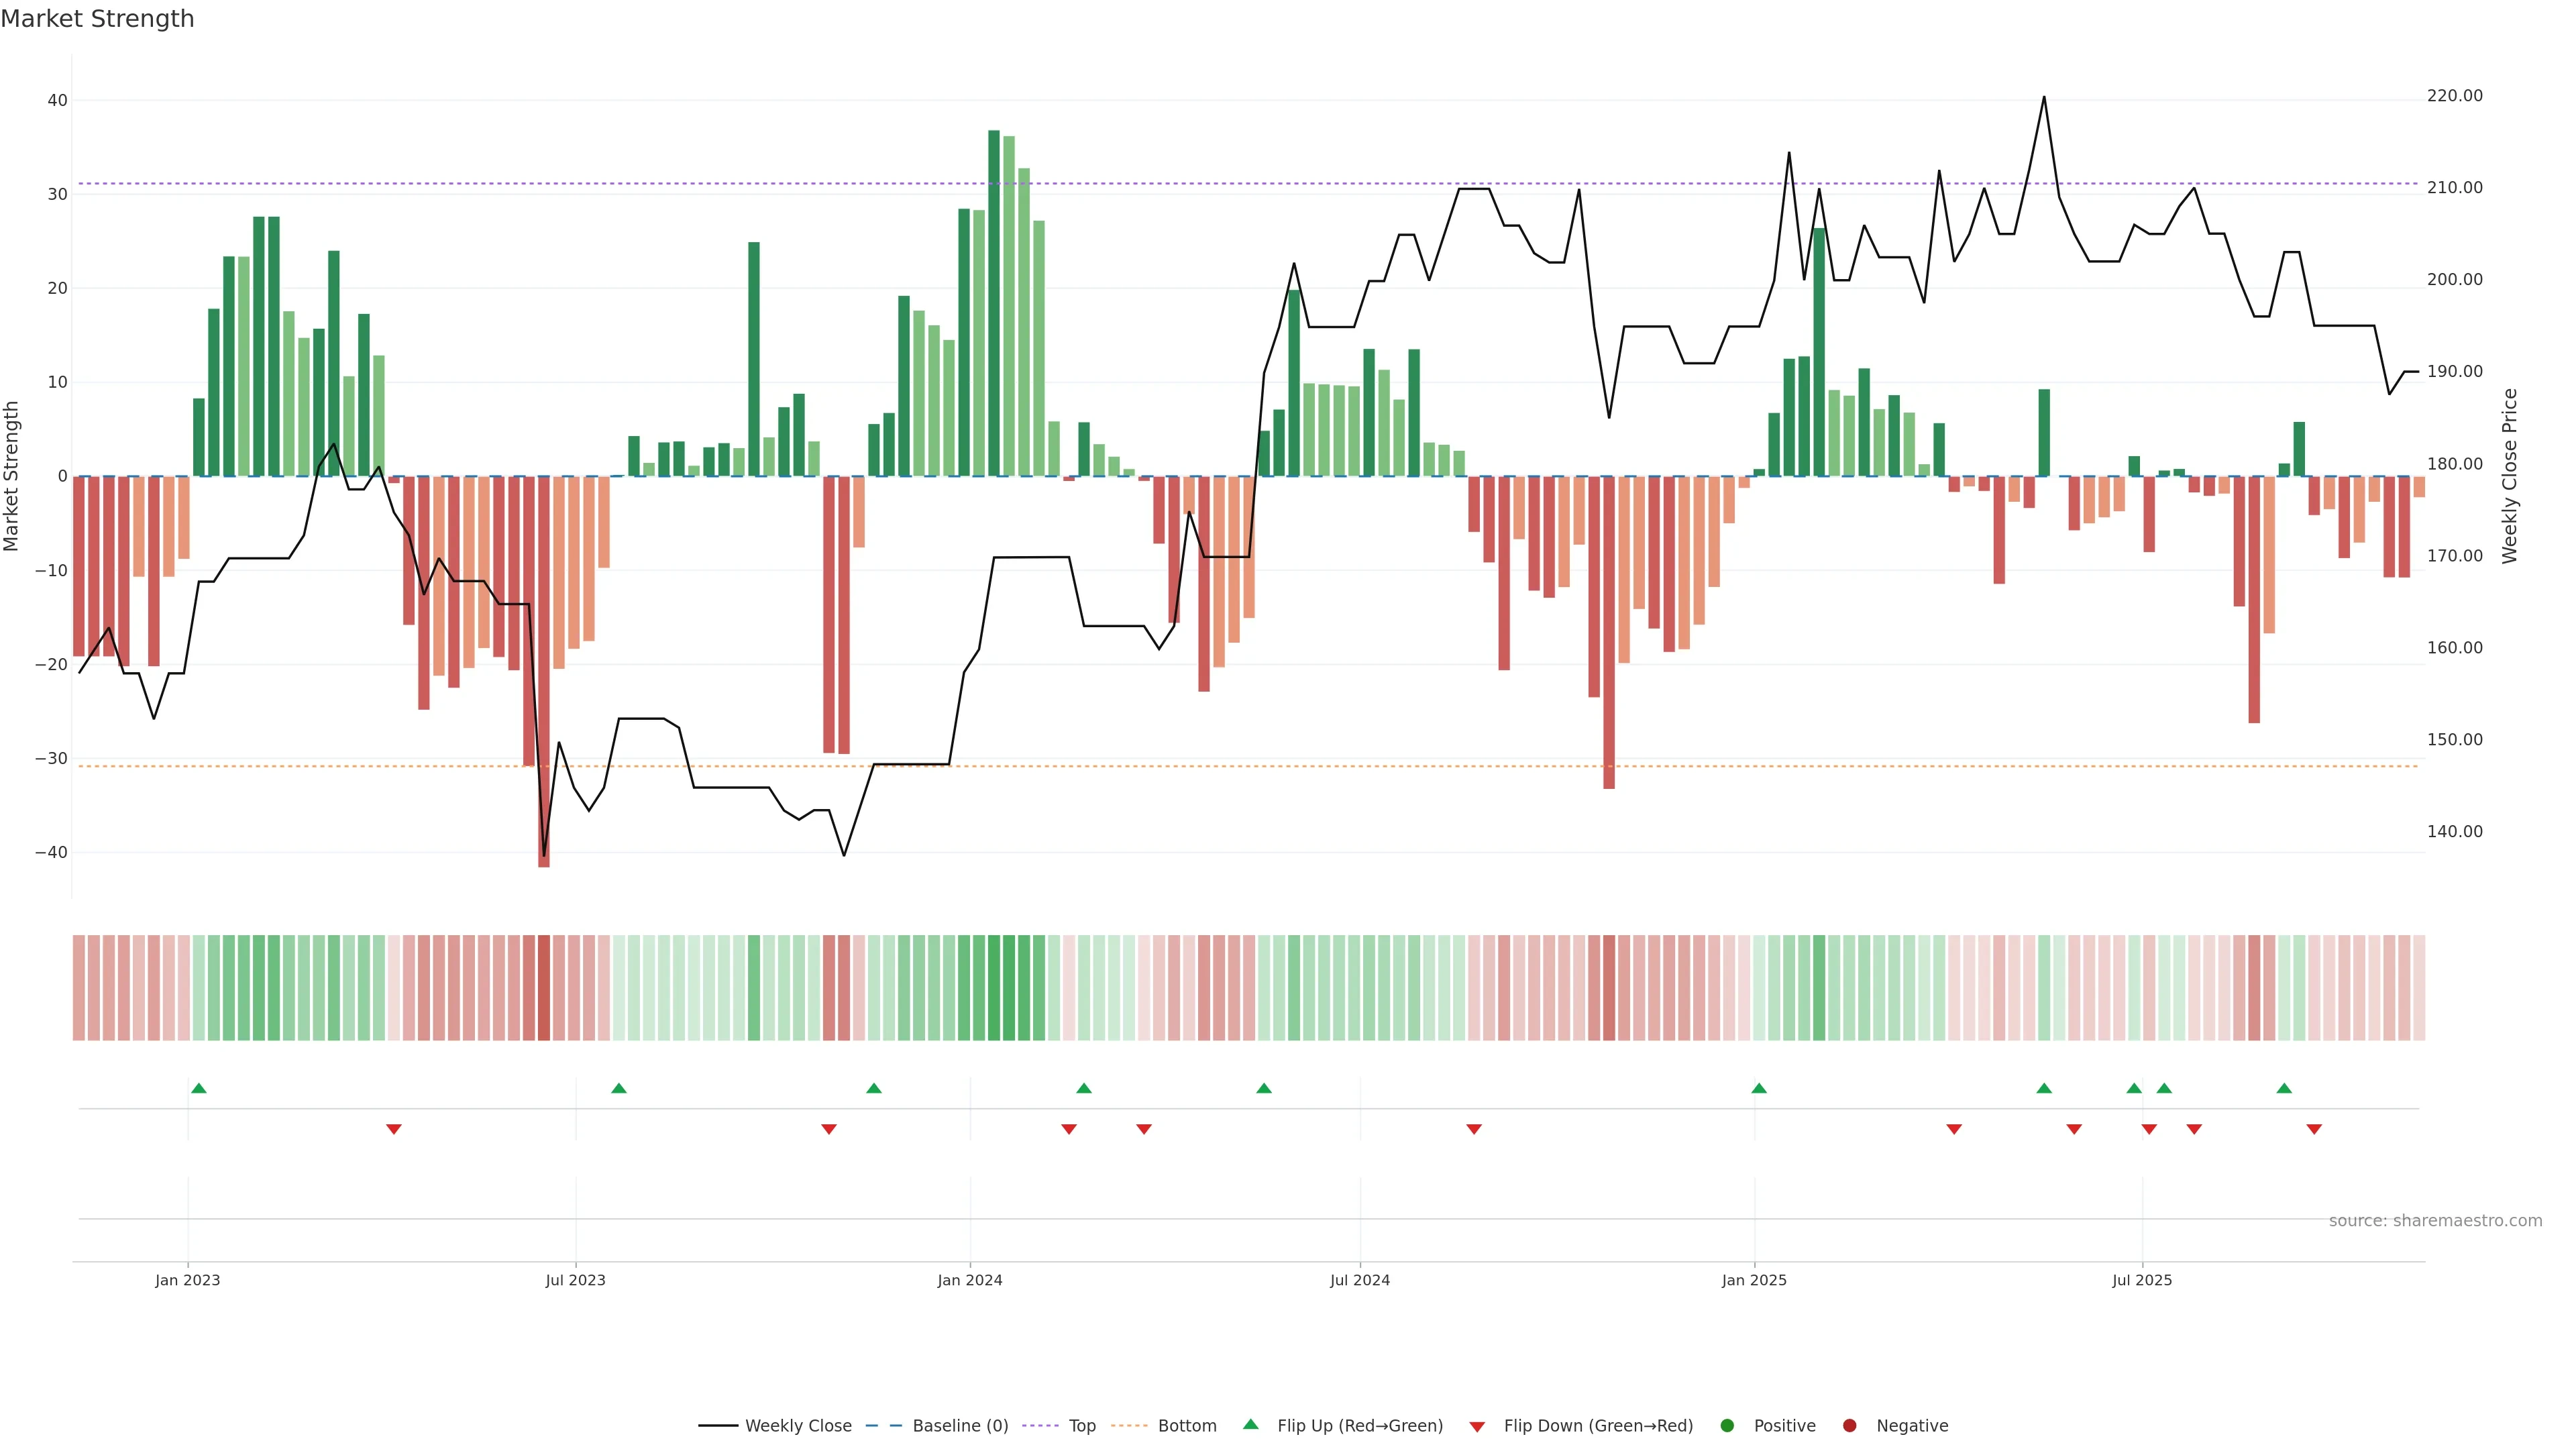Click the source: sharemaestro.com text

pos(2435,1221)
